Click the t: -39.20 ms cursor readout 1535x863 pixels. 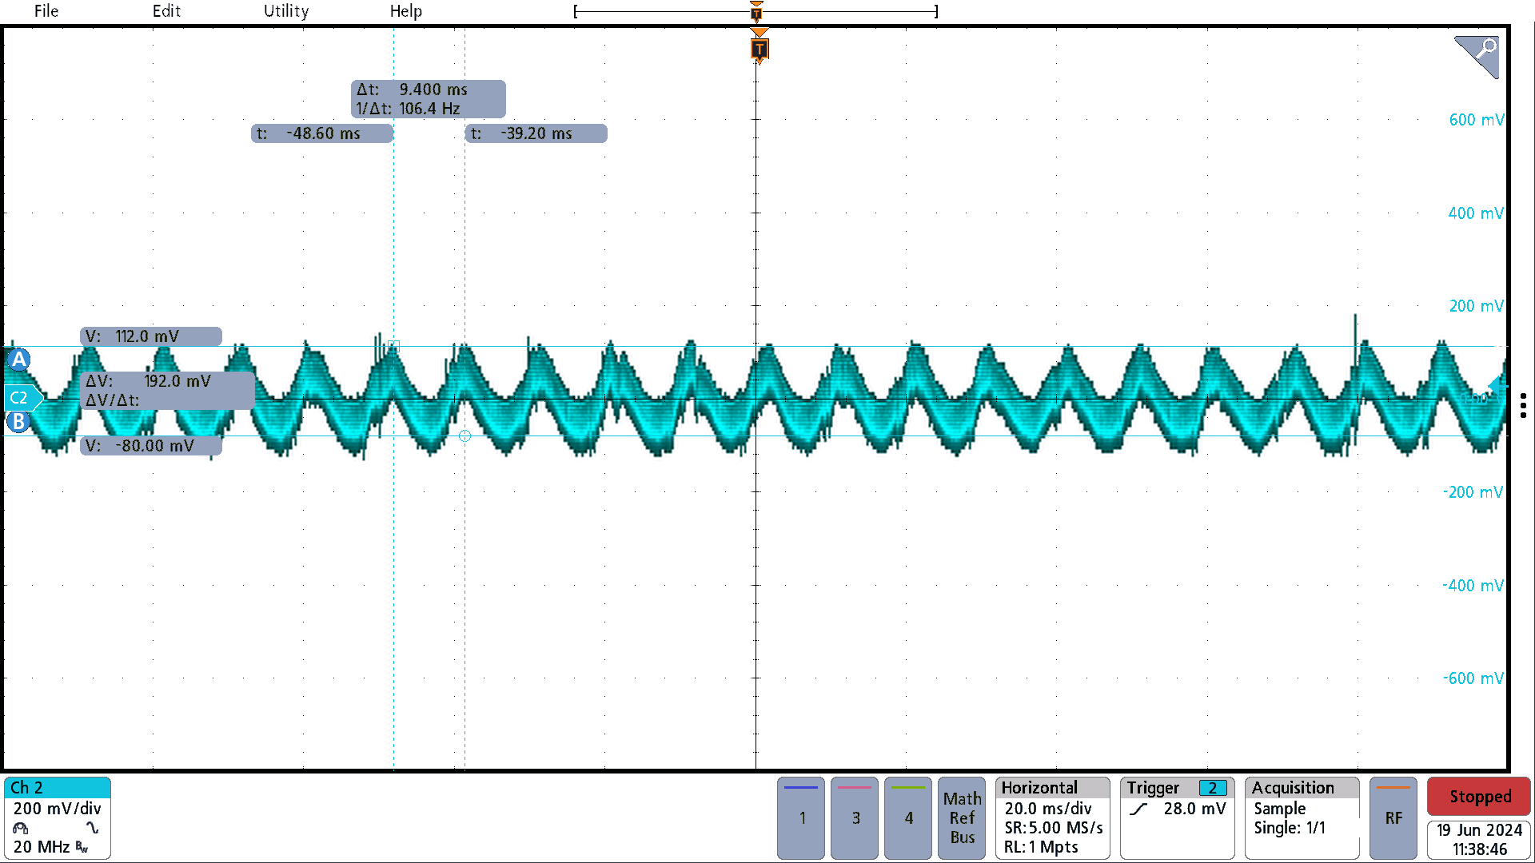[x=536, y=133]
